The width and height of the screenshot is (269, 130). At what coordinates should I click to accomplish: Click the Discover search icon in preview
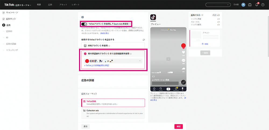[x=161, y=89]
